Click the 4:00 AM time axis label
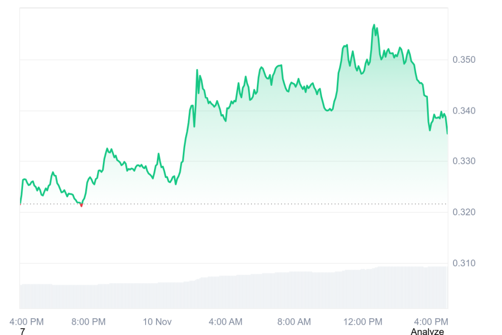 226,322
